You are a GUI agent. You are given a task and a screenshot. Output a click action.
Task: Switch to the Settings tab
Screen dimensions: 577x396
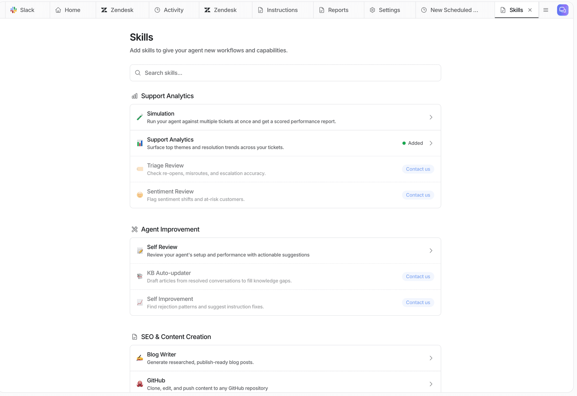click(389, 10)
